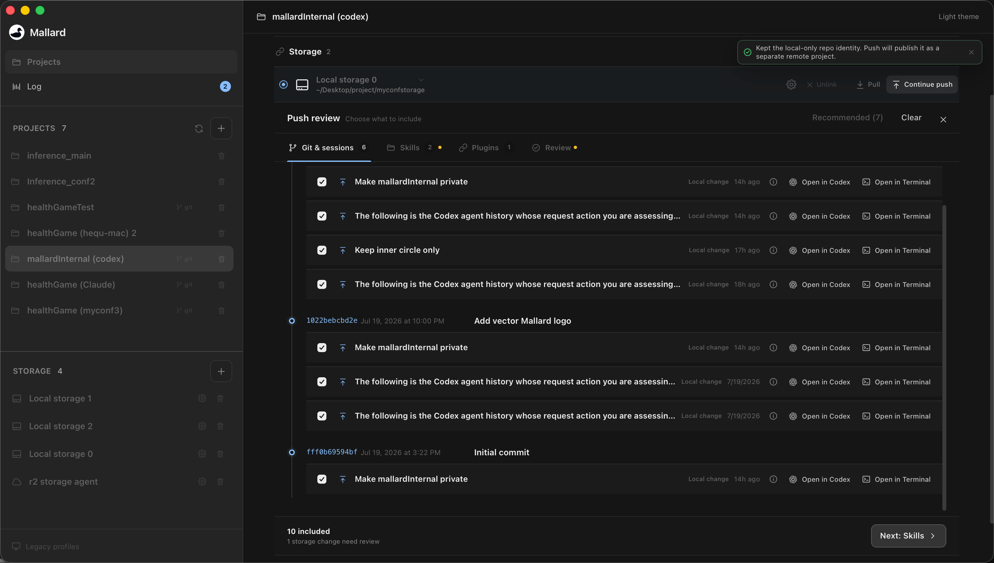Open settings gear for r2 storage agent
This screenshot has height=563, width=994.
pyautogui.click(x=202, y=481)
